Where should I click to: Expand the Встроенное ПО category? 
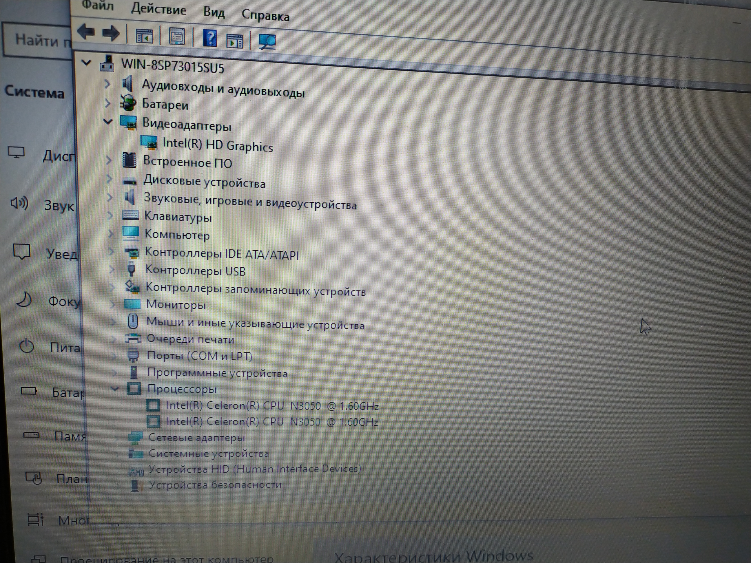(109, 160)
